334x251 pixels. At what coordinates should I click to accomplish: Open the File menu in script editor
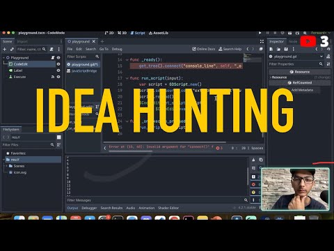coord(70,49)
